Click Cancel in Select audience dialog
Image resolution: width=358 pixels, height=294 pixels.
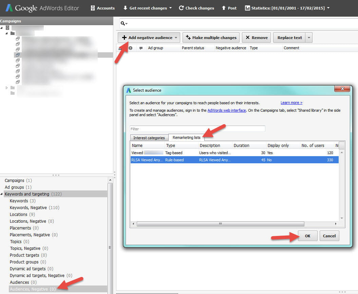pos(329,236)
